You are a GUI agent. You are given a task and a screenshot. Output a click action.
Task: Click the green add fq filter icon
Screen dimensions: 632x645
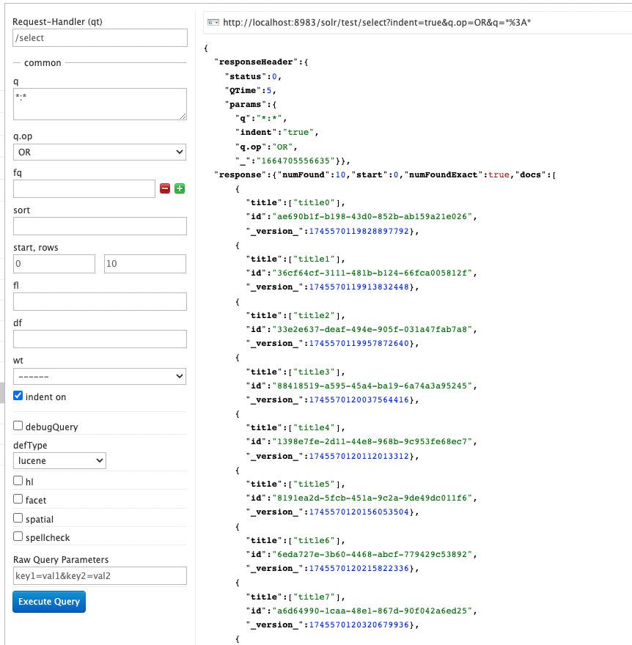click(x=180, y=189)
